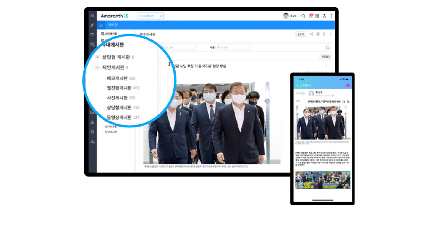
Task: Click the person icon in dark sidebar
Action: click(x=92, y=122)
